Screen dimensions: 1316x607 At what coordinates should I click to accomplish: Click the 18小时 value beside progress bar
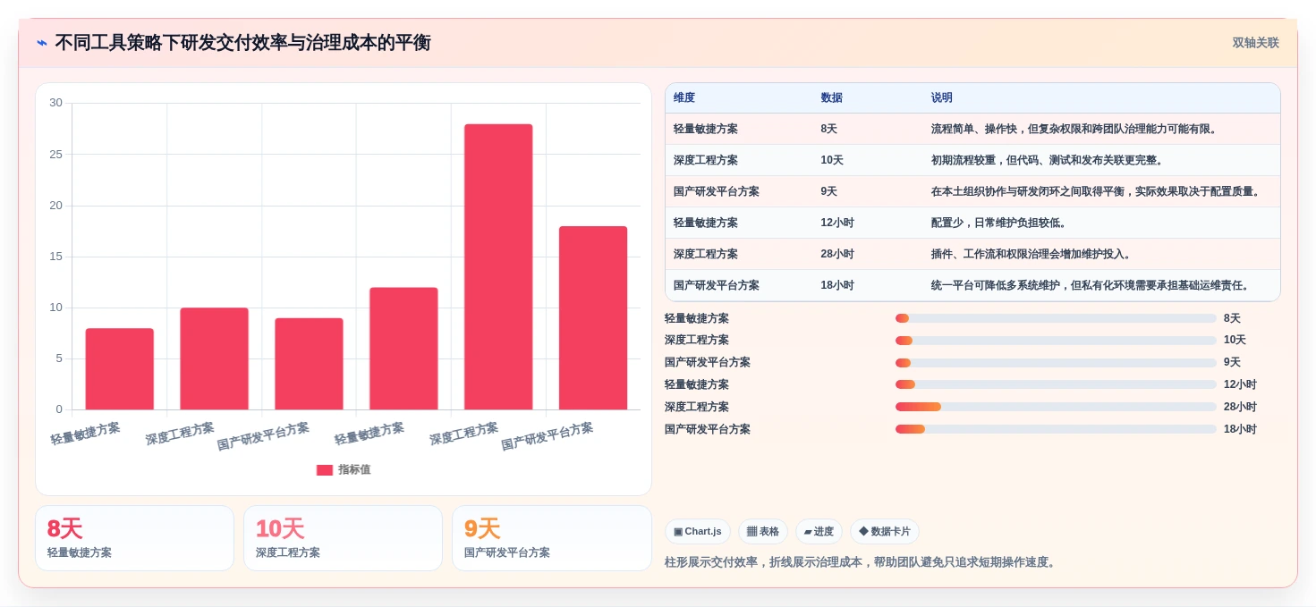(x=1240, y=429)
